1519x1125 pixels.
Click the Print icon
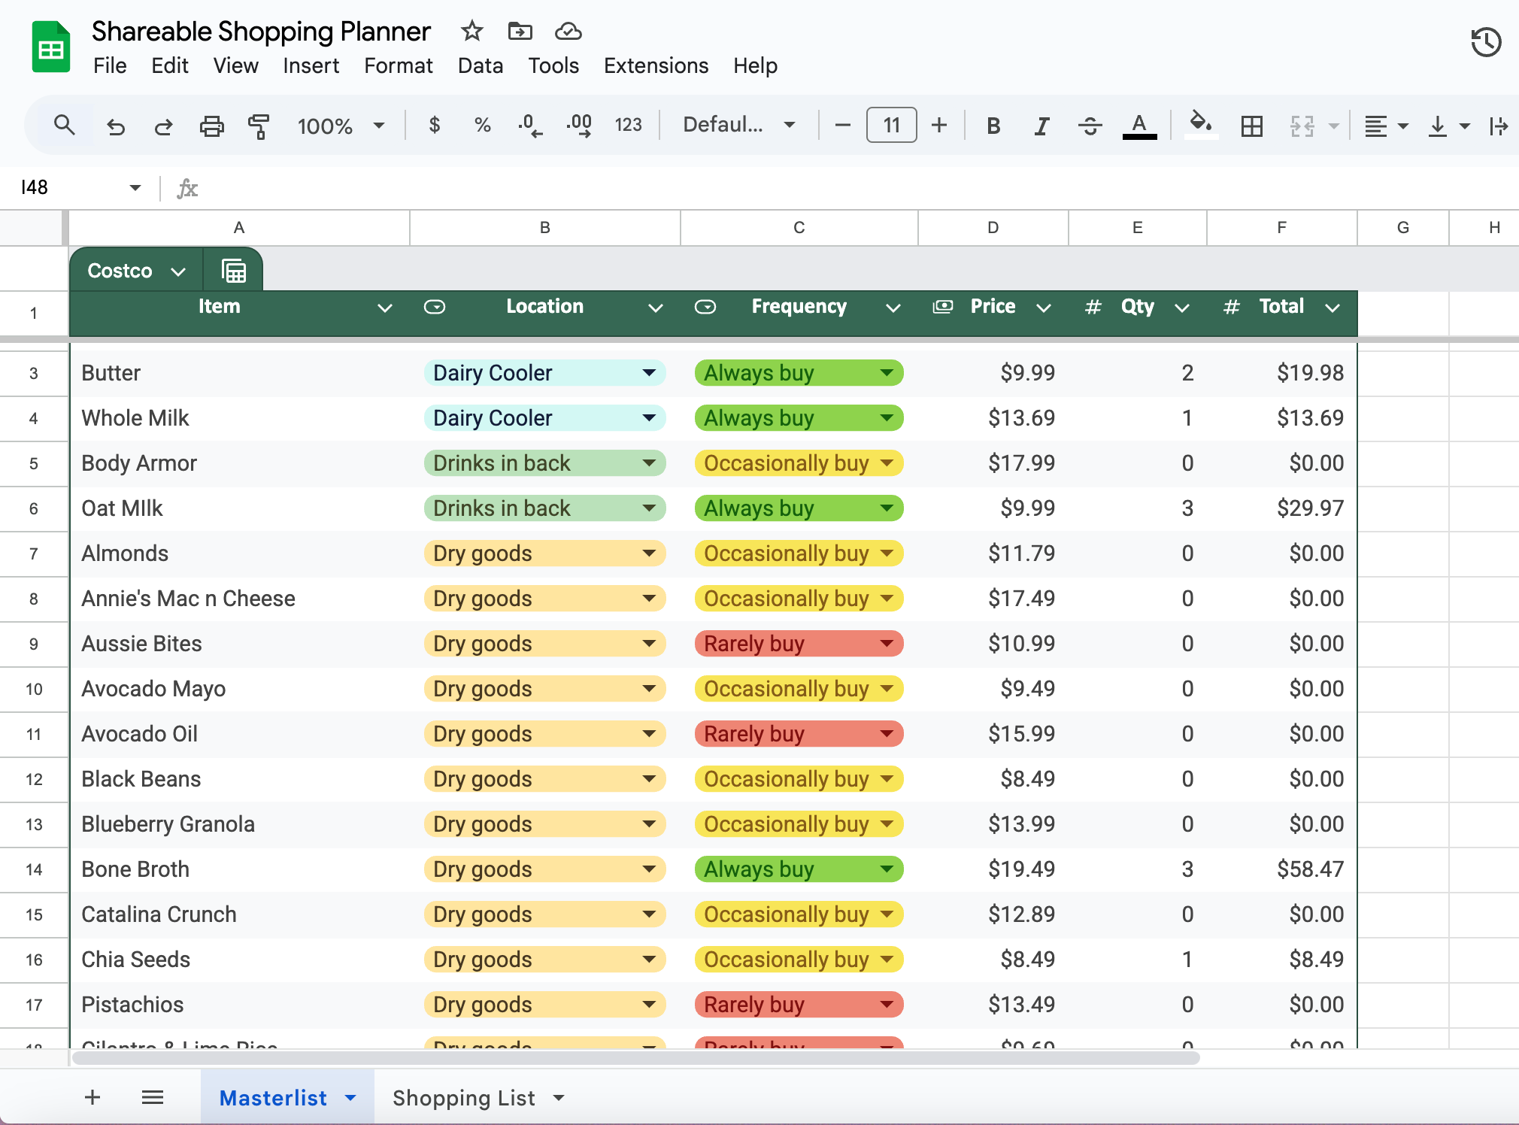pyautogui.click(x=212, y=126)
